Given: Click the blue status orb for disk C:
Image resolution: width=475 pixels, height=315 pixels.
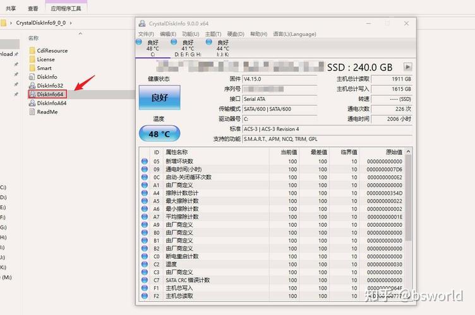Looking at the screenshot, I should point(139,42).
